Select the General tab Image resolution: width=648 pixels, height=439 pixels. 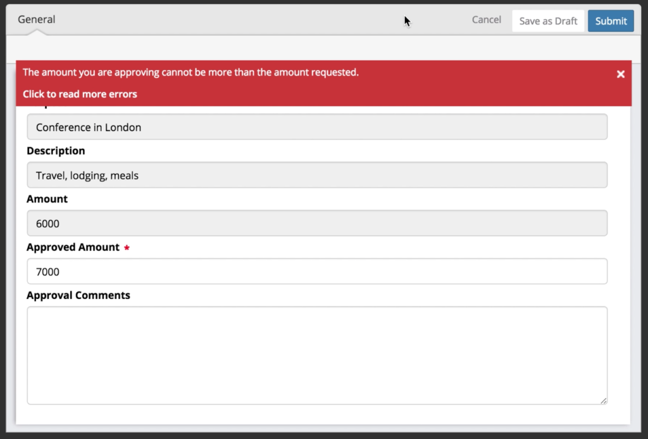tap(36, 19)
